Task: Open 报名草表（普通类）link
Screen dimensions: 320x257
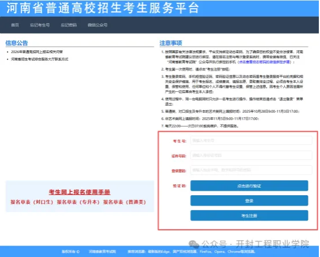Action: (x=125, y=202)
